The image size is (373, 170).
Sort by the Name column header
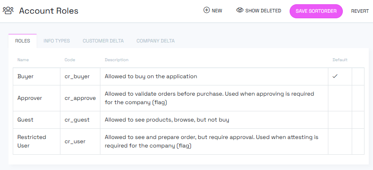pos(23,60)
